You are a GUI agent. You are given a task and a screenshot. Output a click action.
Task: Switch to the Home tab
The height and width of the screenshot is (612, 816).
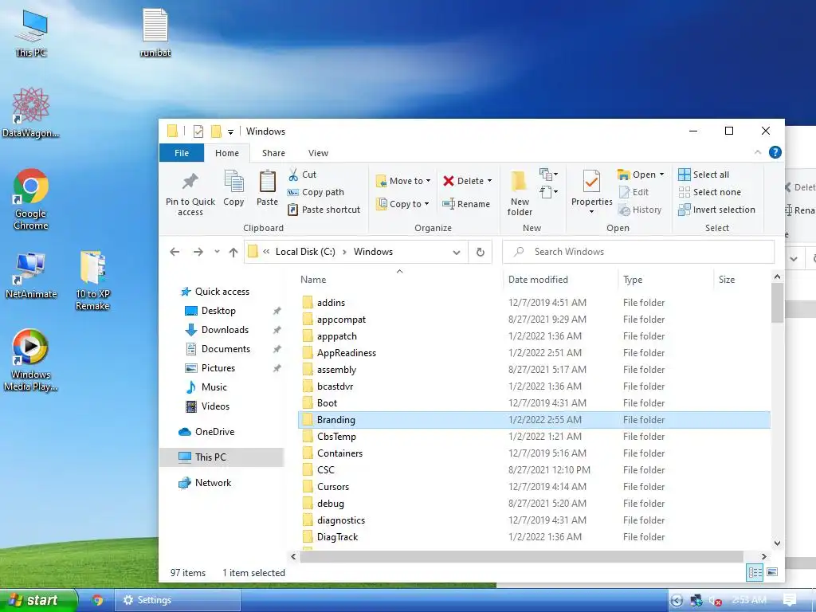click(227, 153)
